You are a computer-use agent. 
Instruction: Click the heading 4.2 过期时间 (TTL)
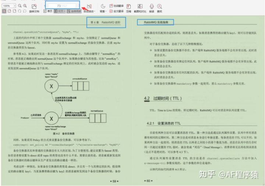pyautogui.click(x=163, y=98)
